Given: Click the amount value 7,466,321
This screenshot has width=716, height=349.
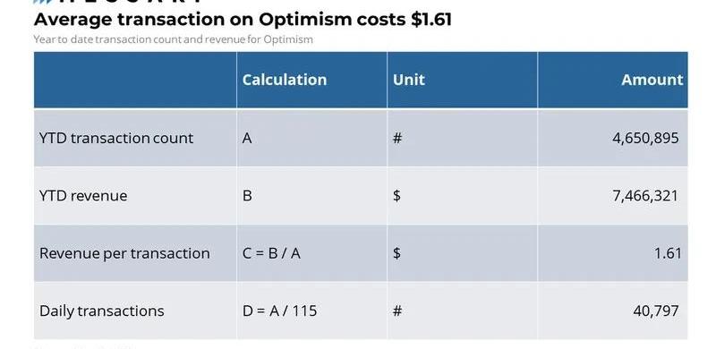Looking at the screenshot, I should click(645, 195).
